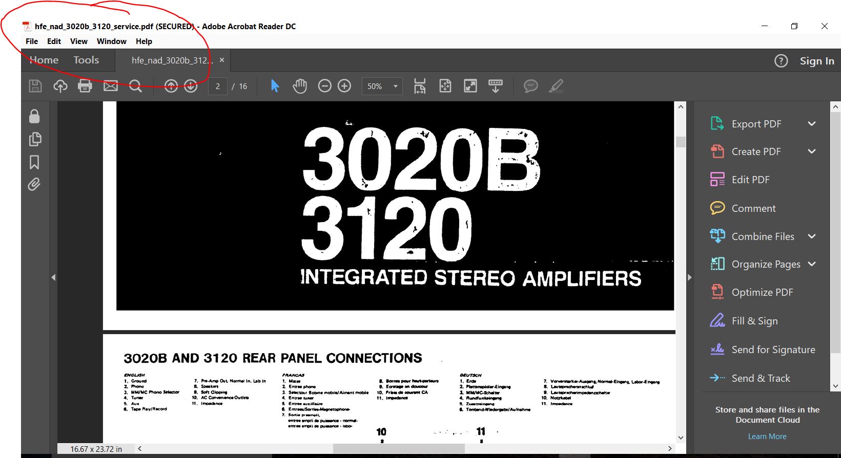Choose the Selection arrow tool
Image resolution: width=841 pixels, height=458 pixels.
275,86
